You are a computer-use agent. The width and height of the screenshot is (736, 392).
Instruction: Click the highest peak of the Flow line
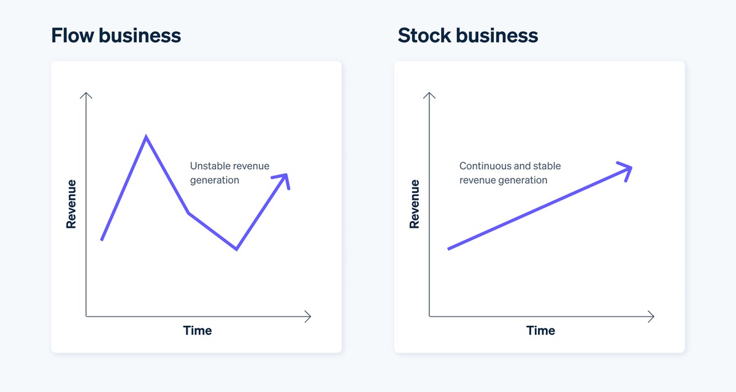[x=146, y=137]
